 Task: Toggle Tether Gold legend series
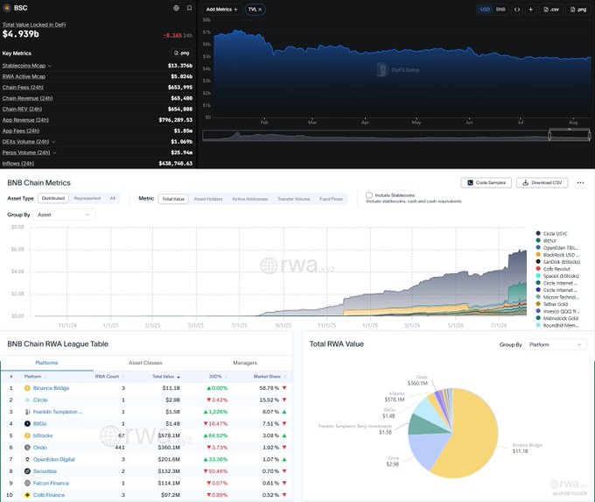pos(552,304)
